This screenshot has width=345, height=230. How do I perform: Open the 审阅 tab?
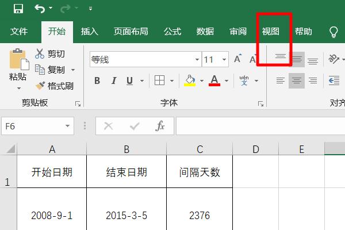pos(238,32)
